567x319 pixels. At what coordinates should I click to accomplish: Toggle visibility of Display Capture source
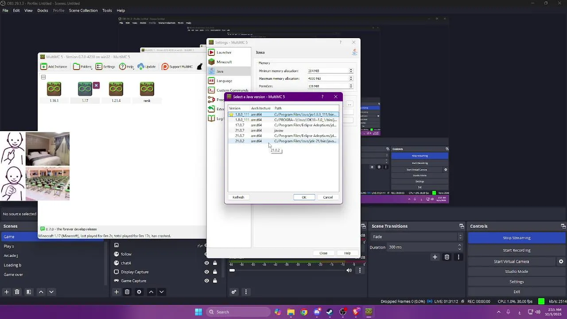(206, 272)
